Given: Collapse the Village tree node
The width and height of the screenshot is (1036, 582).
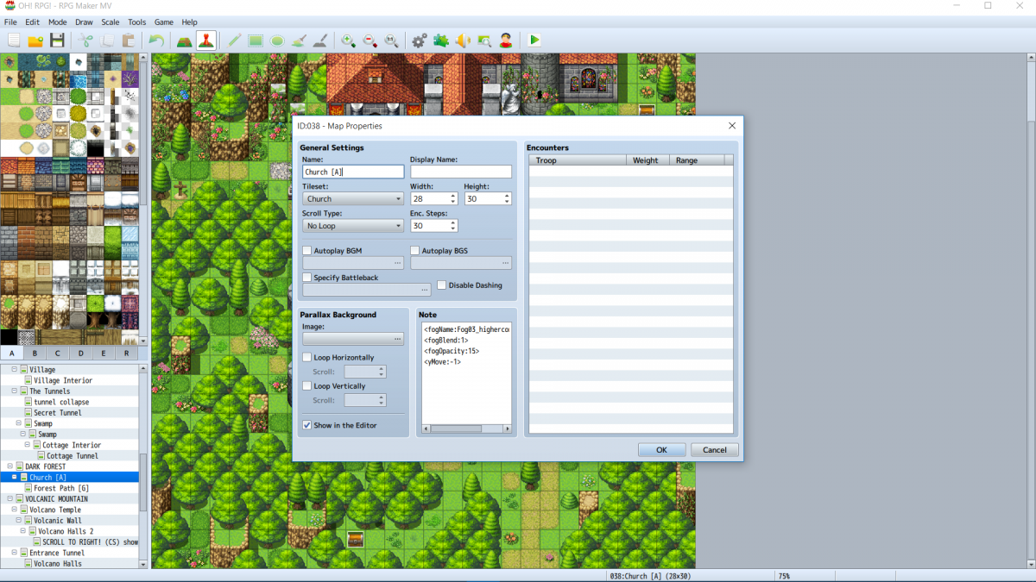Looking at the screenshot, I should (x=15, y=370).
